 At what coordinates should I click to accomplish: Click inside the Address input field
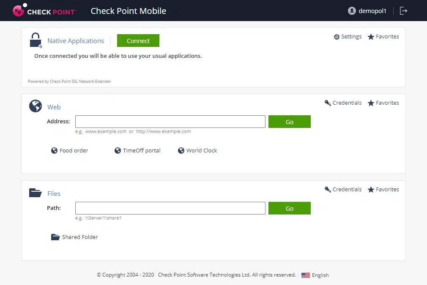170,121
